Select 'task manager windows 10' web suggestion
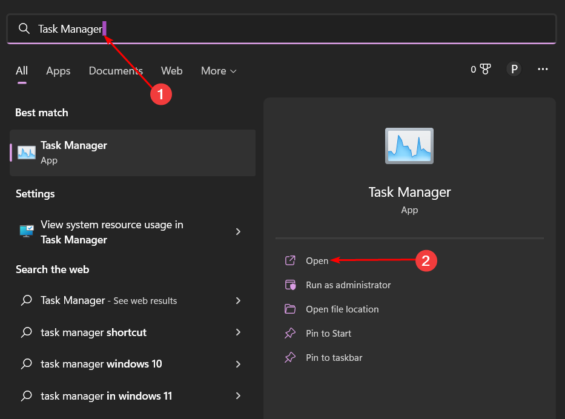The width and height of the screenshot is (565, 419). tap(133, 364)
